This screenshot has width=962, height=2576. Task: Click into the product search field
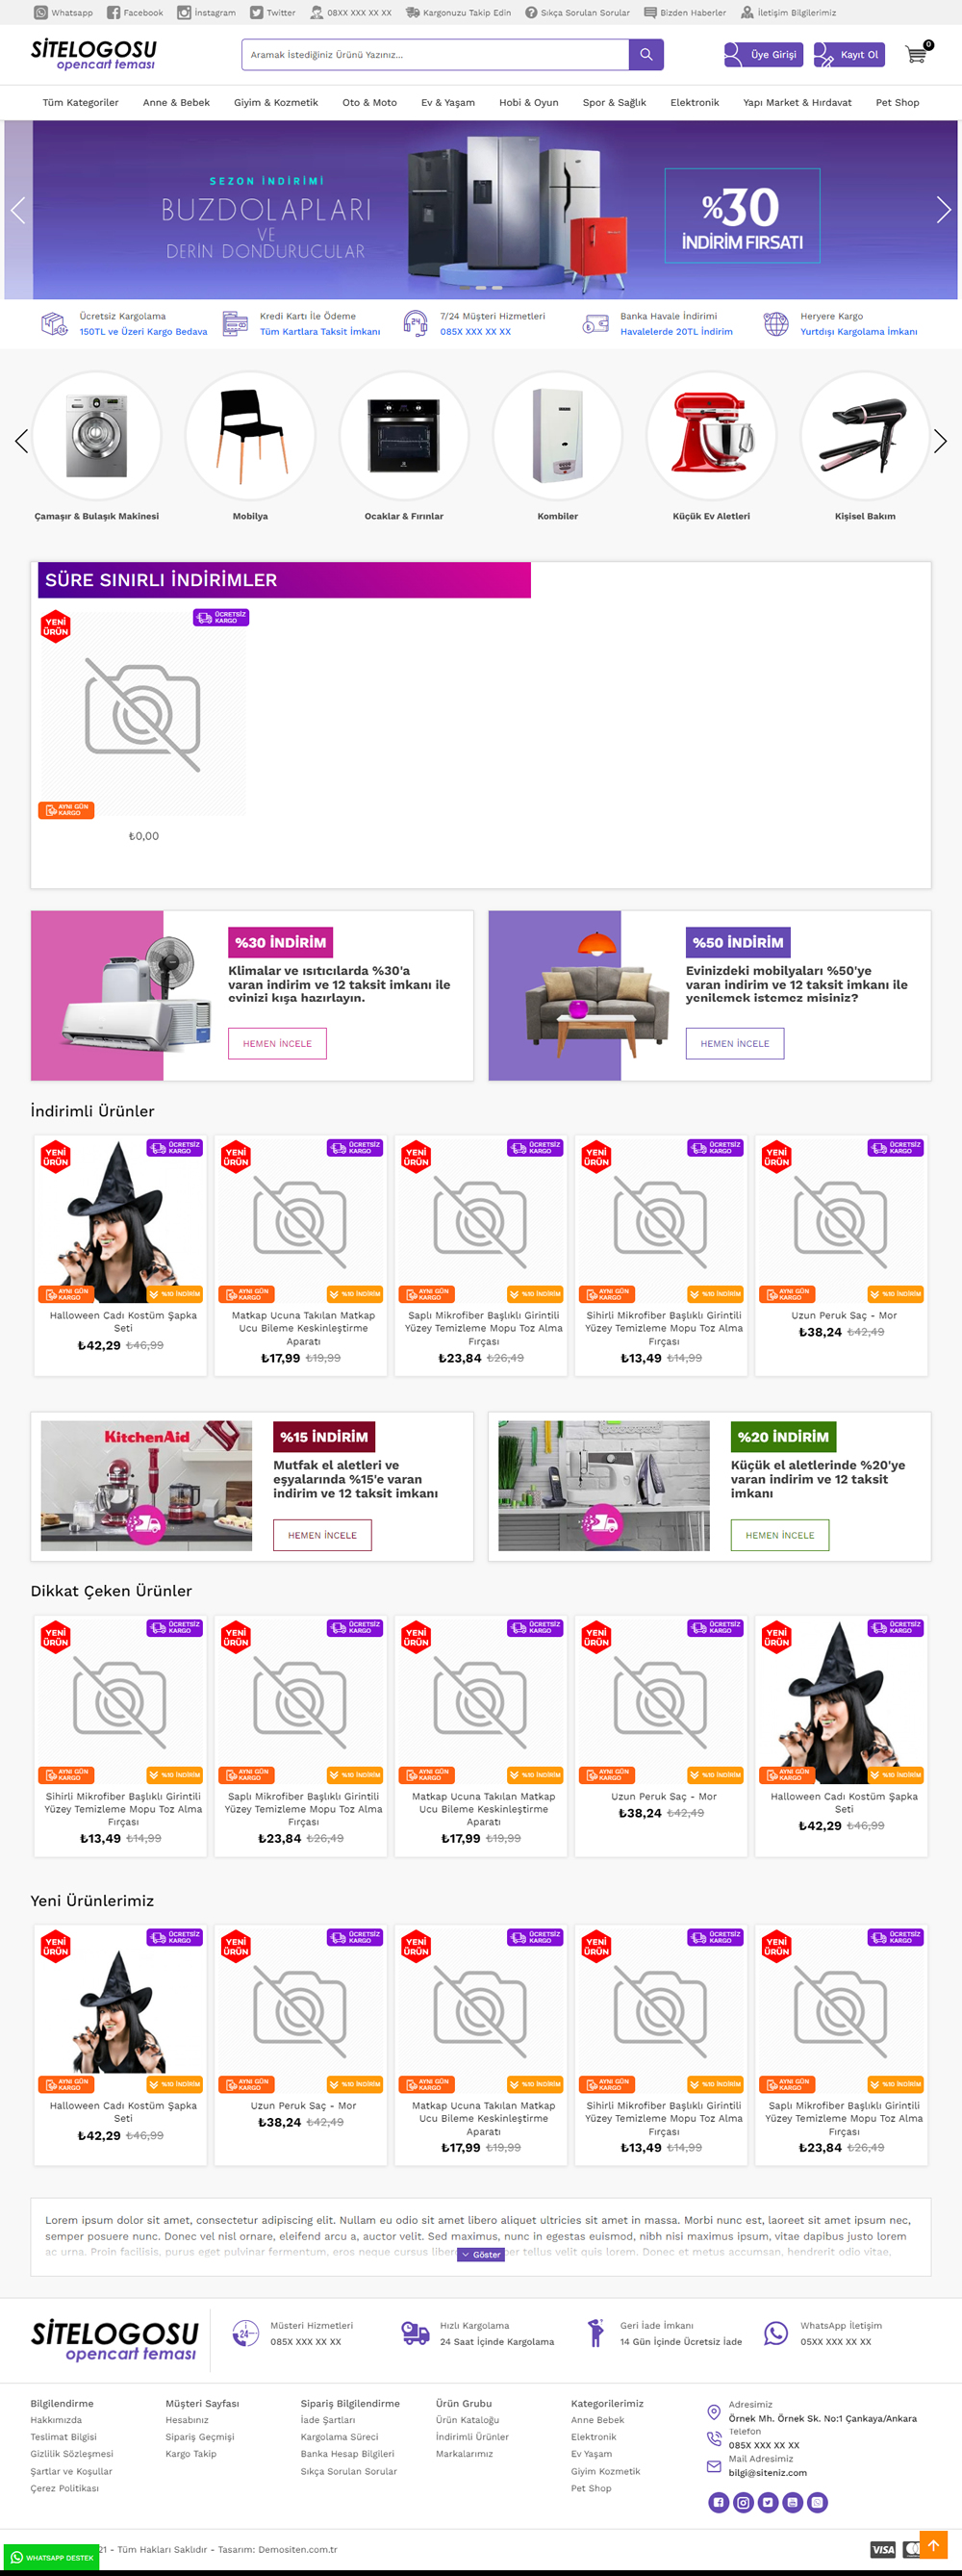pos(435,55)
